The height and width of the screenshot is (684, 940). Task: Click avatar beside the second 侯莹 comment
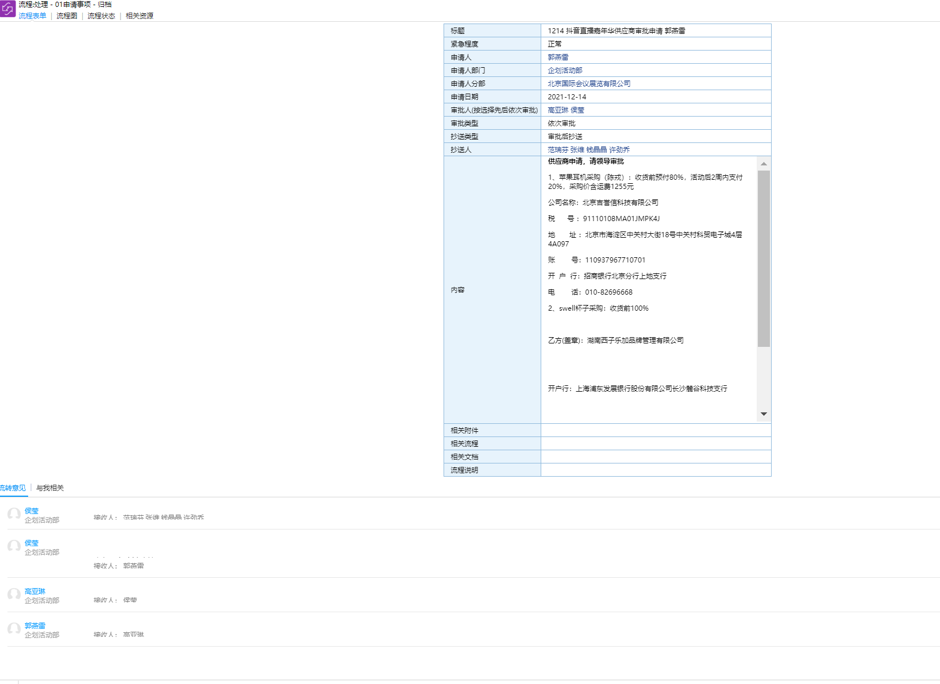tap(14, 546)
